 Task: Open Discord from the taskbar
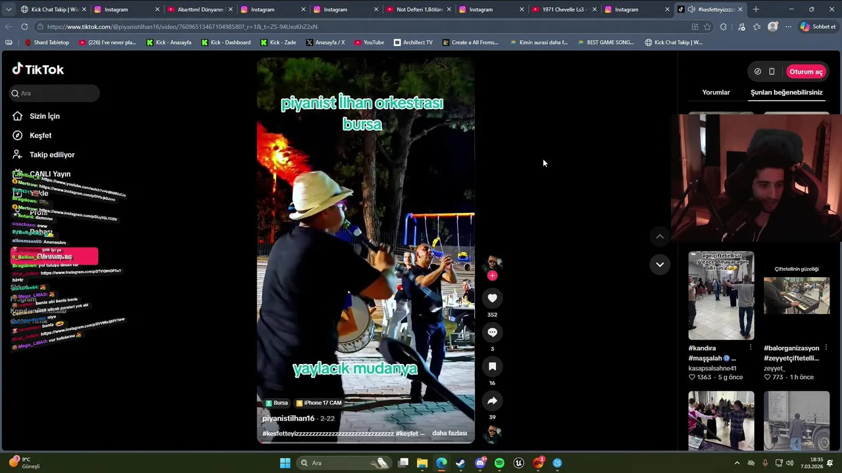[480, 463]
